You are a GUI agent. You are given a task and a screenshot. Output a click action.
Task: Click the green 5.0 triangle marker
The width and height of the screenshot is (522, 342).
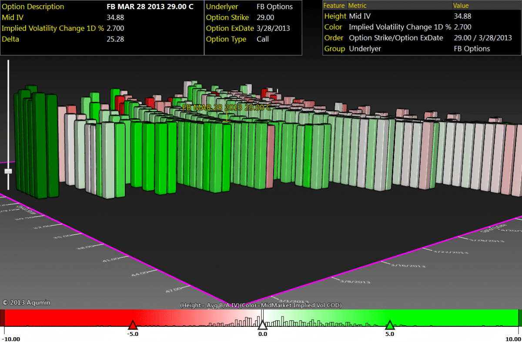(x=390, y=325)
